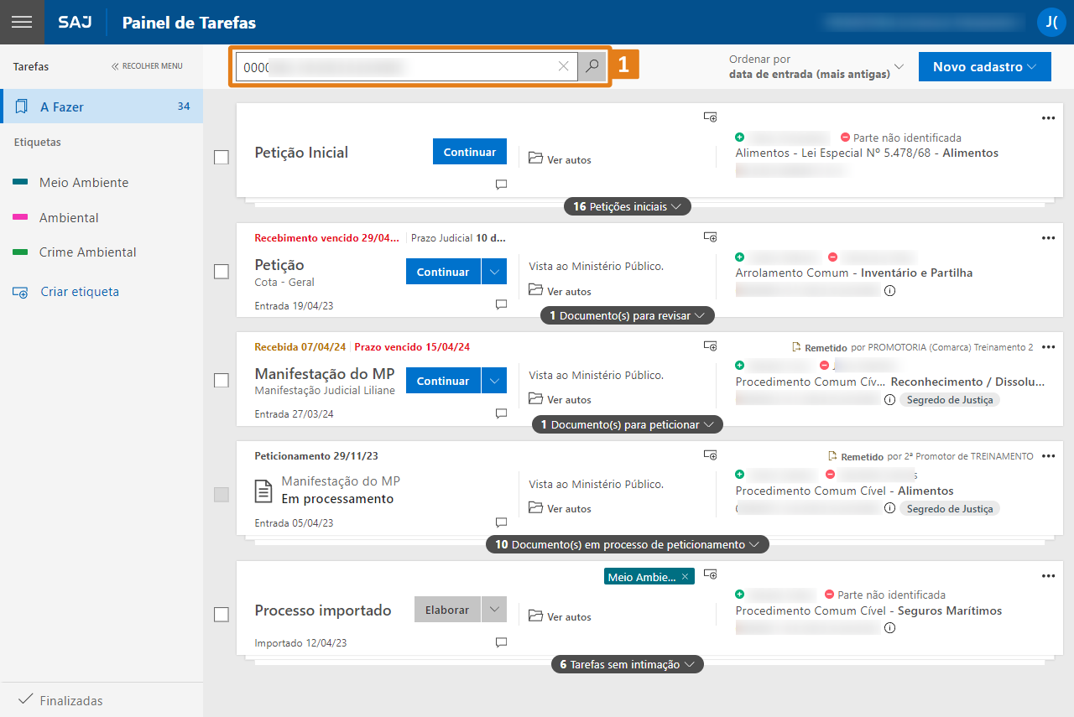The width and height of the screenshot is (1074, 717).
Task: Expand 6 Tarefas sem intimação group
Action: [x=628, y=664]
